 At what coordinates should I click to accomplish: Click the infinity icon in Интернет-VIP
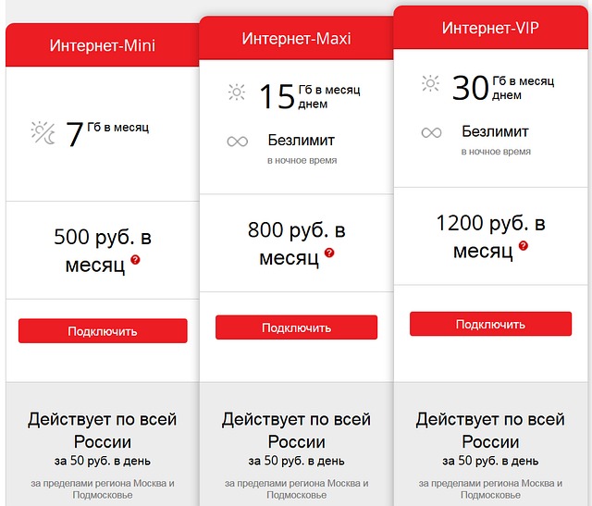pyautogui.click(x=431, y=132)
